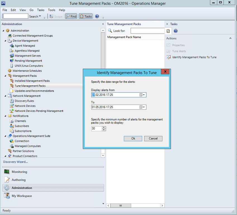
Task: Collapse the Operations Management Suite node
Action: (5, 136)
